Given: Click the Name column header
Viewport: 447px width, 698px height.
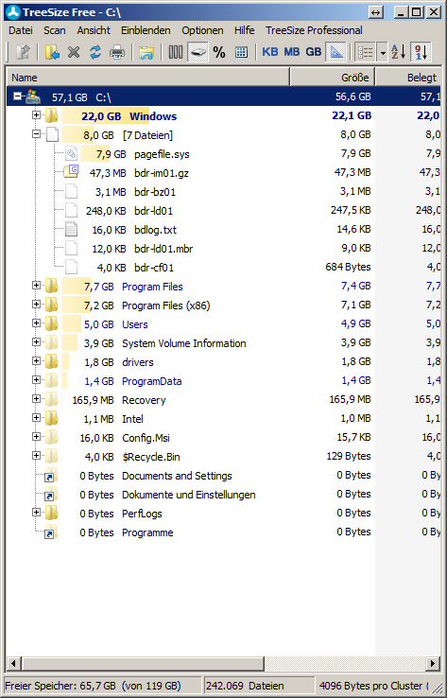Looking at the screenshot, I should click(x=147, y=77).
